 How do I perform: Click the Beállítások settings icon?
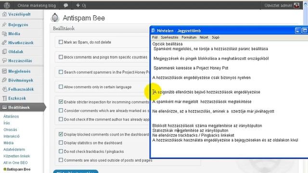(4, 107)
